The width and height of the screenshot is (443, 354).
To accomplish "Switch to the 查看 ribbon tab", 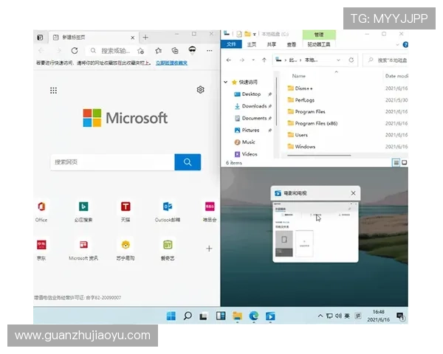I will click(291, 44).
